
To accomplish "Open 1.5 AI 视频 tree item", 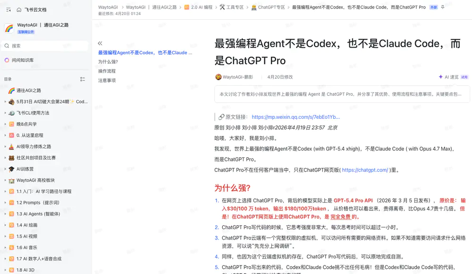I will [x=27, y=236].
